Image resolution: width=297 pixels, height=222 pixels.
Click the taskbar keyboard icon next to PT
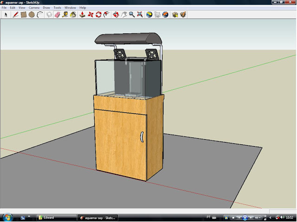(214, 218)
